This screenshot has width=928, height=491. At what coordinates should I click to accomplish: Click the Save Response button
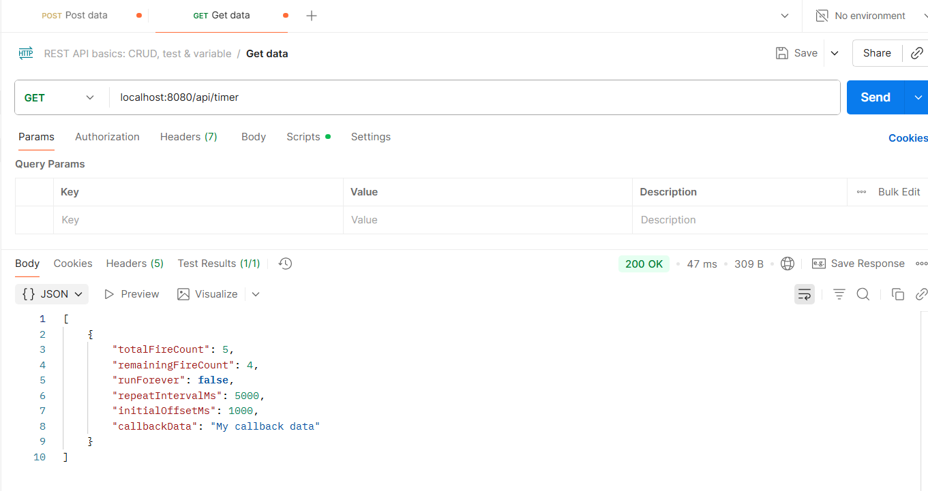(x=858, y=264)
